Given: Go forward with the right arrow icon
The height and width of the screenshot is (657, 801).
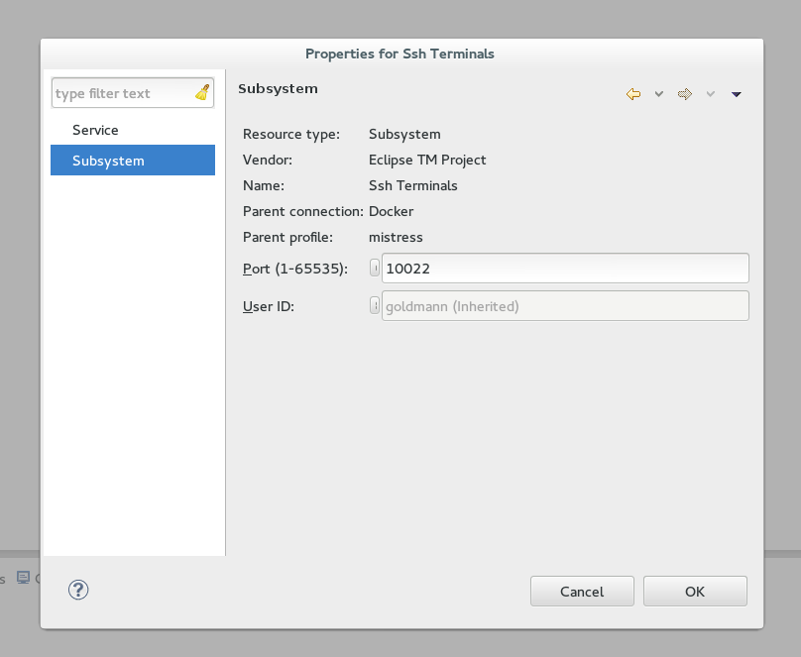Looking at the screenshot, I should [x=685, y=94].
